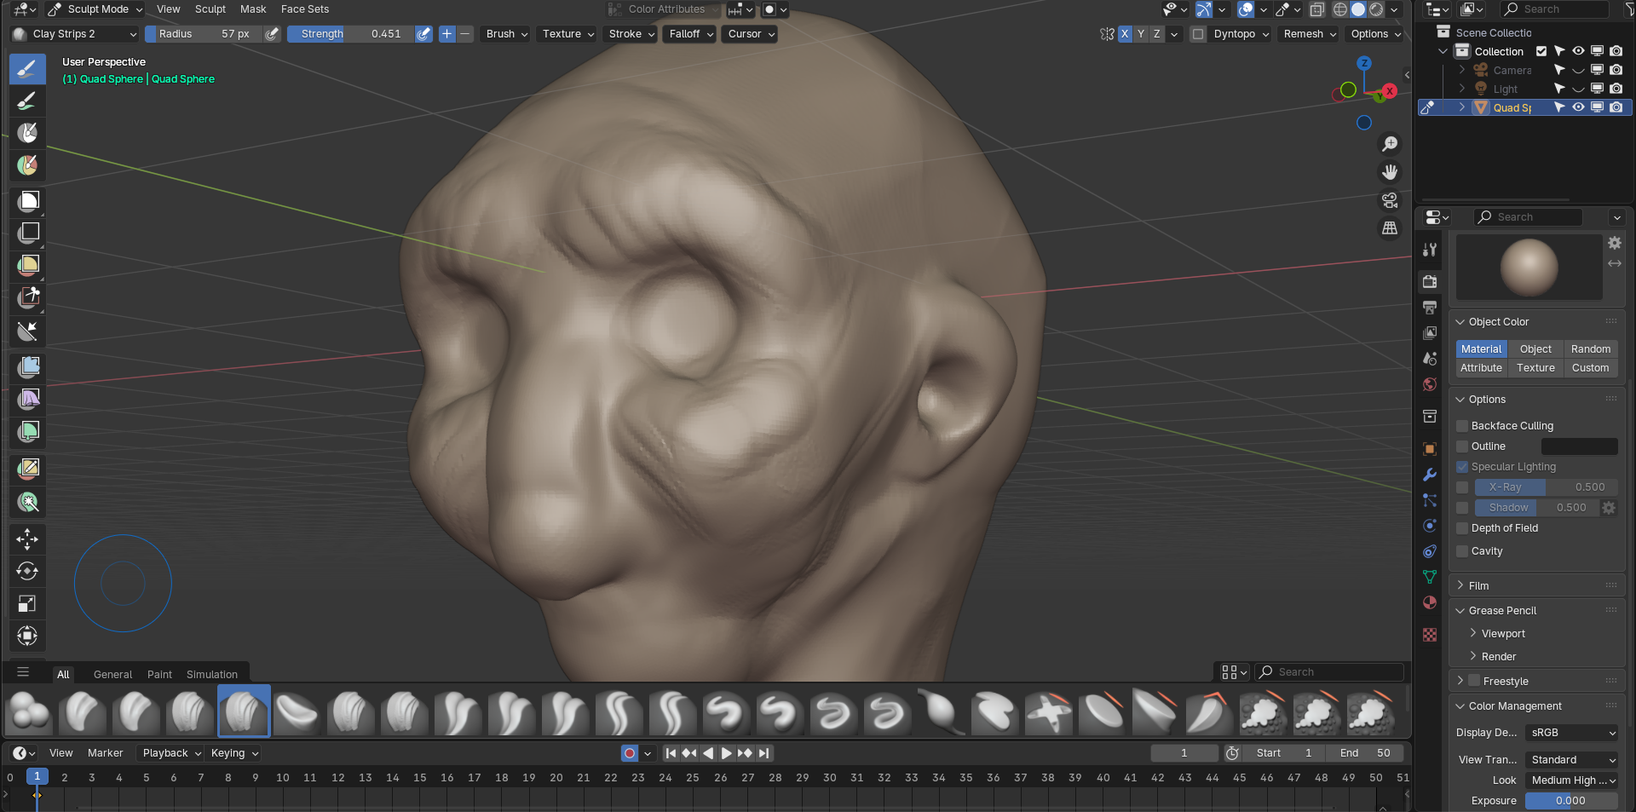
Task: Adjust the brush Strength slider
Action: point(350,34)
